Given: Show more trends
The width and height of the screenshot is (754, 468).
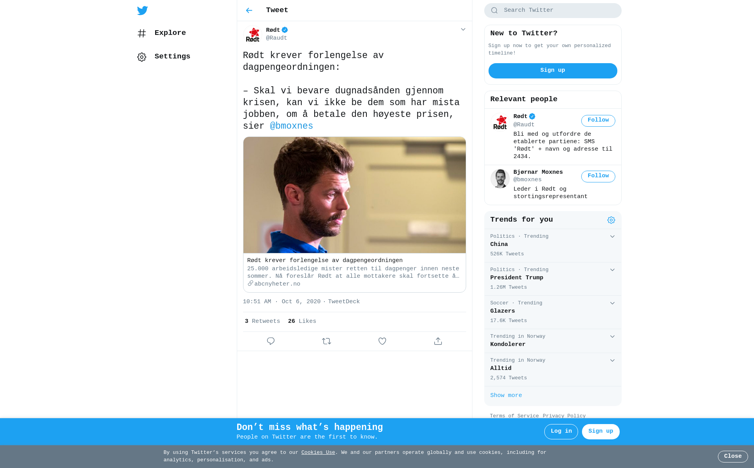Looking at the screenshot, I should (x=506, y=395).
